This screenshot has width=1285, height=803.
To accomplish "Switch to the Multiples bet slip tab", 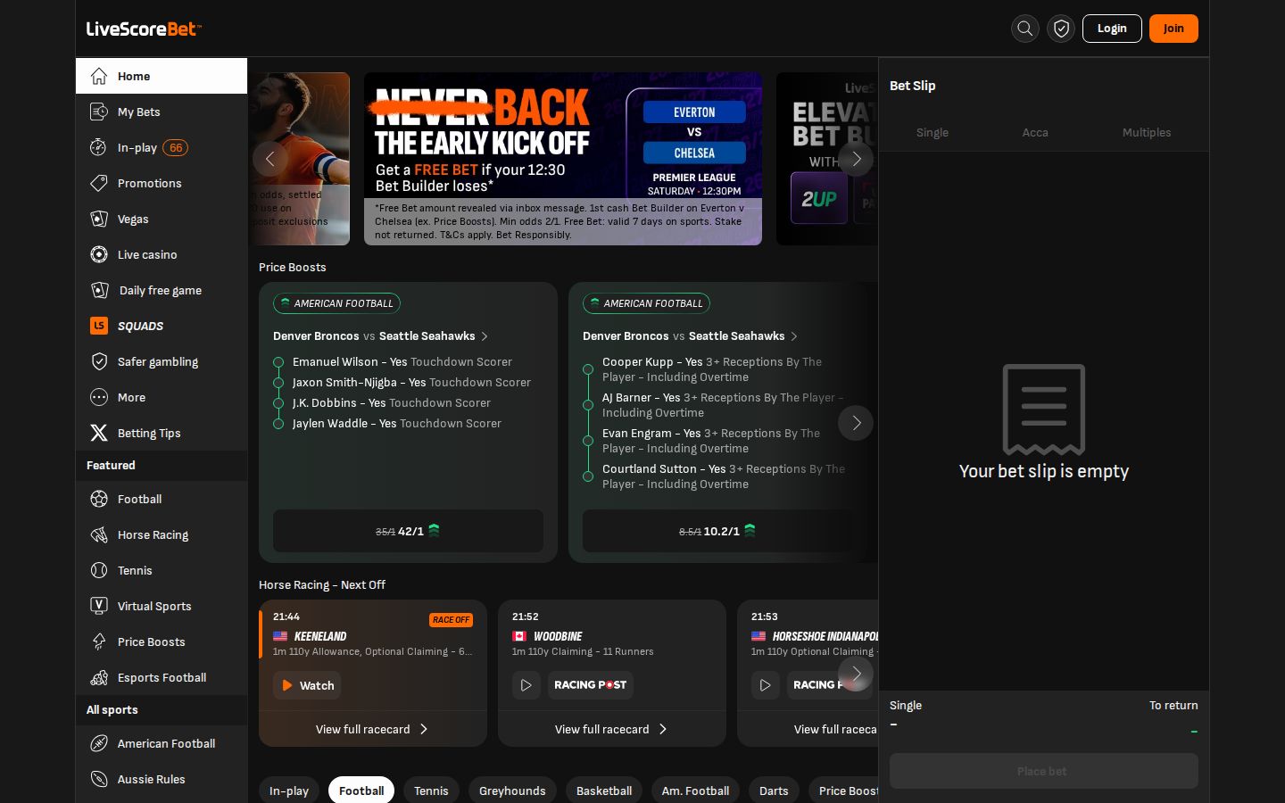I will (1147, 132).
